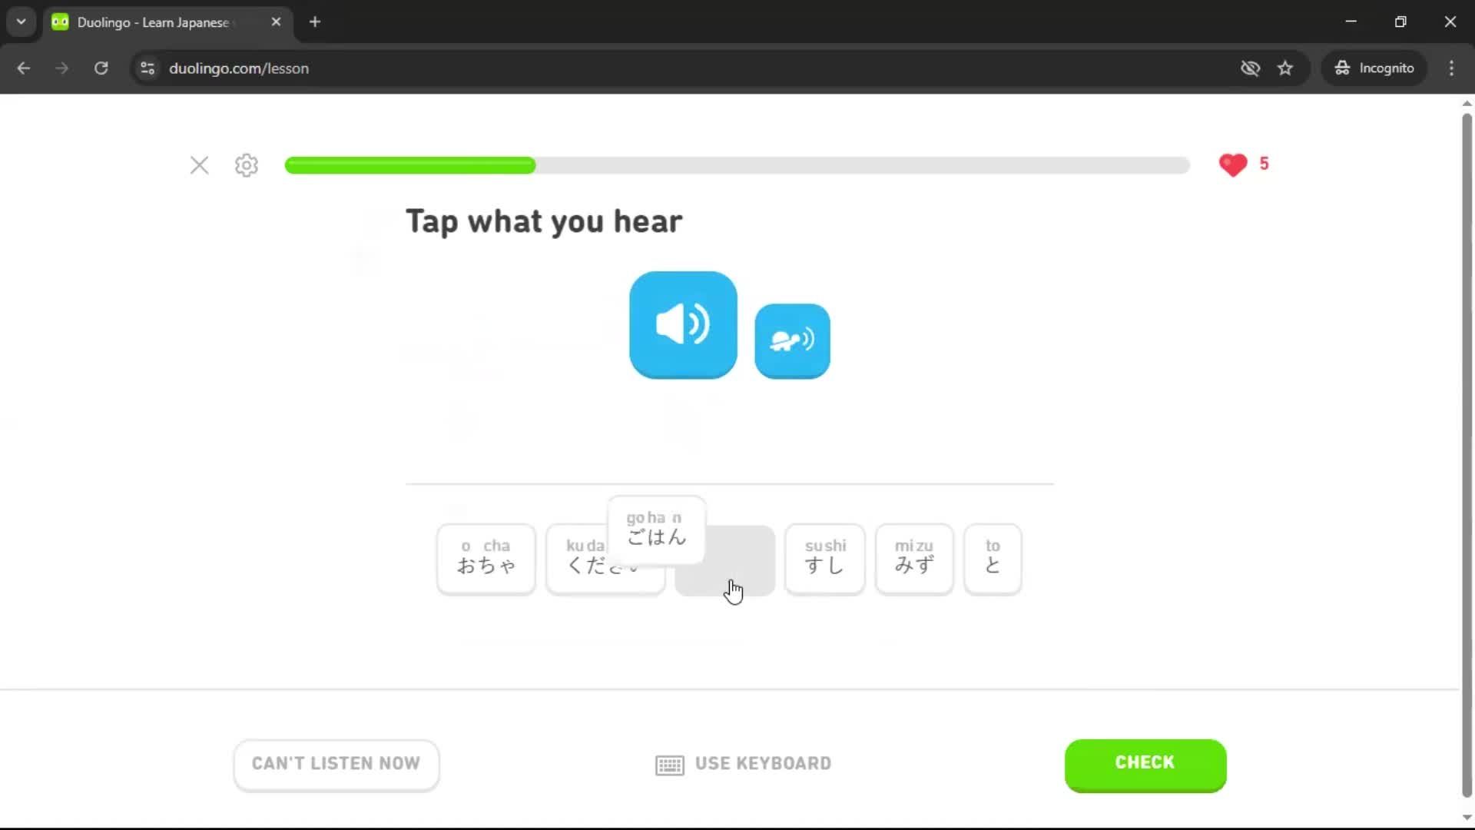Open Chrome's three-dot menu
The height and width of the screenshot is (830, 1475).
[1451, 68]
